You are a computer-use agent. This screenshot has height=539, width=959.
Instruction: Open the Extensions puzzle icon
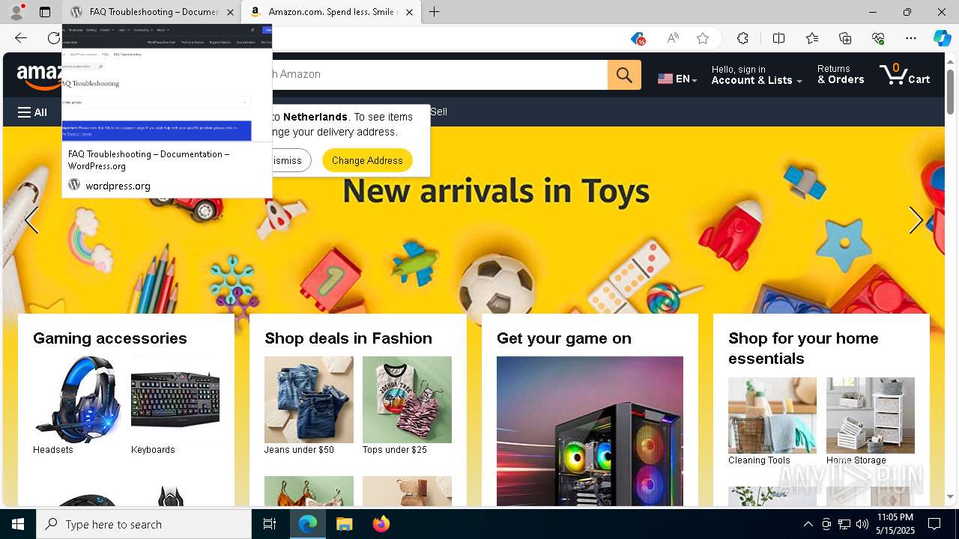[742, 38]
